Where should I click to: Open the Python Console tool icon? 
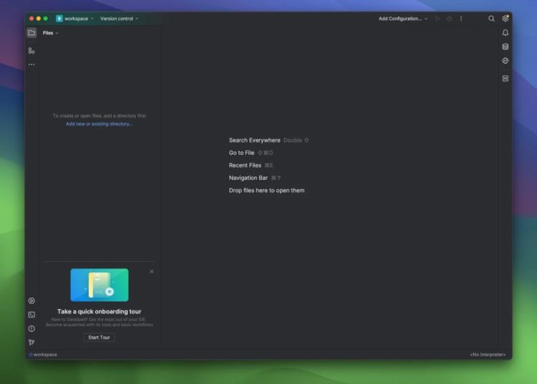32,301
